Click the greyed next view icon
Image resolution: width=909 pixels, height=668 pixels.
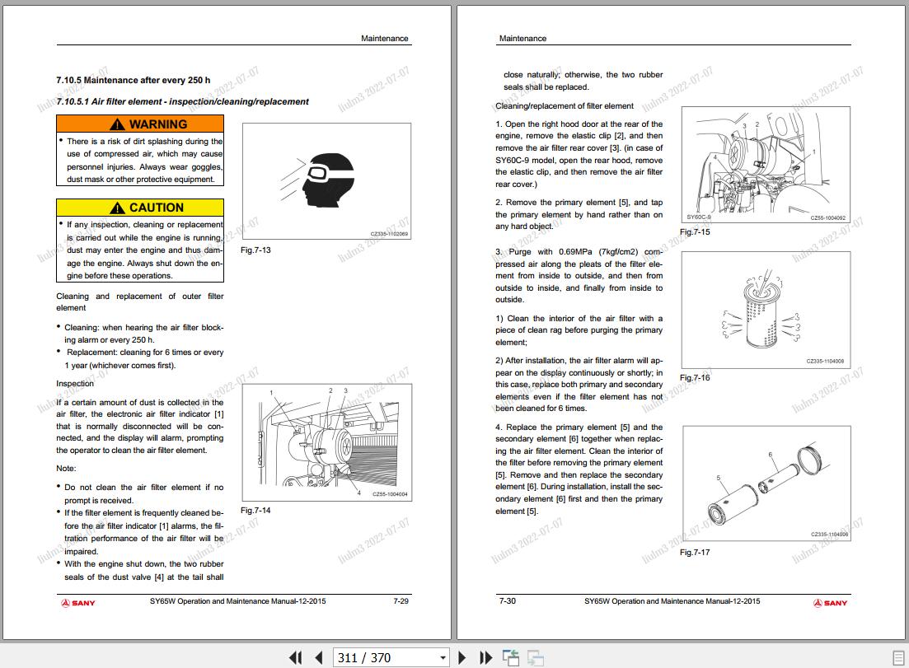535,657
